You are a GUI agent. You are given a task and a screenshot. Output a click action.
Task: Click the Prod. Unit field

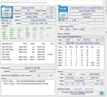[x=49, y=17]
